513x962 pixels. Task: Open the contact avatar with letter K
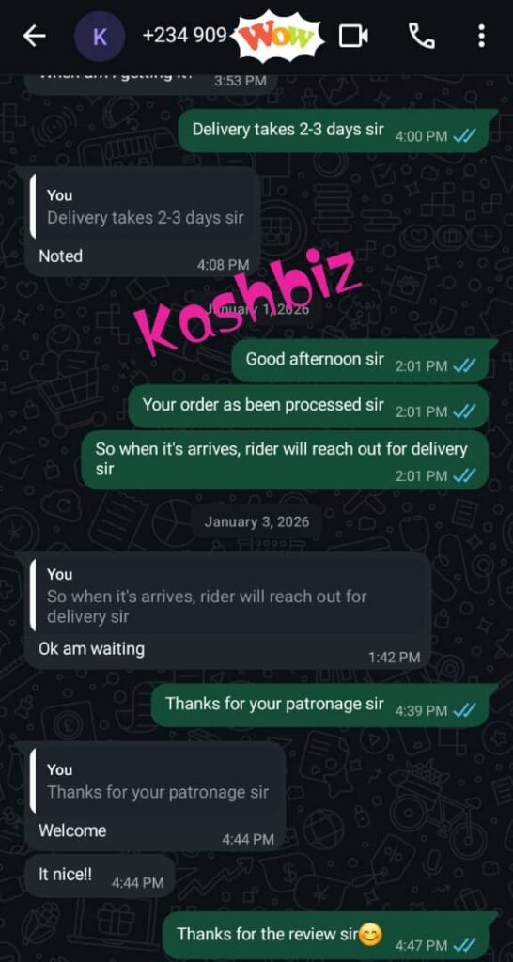point(100,37)
